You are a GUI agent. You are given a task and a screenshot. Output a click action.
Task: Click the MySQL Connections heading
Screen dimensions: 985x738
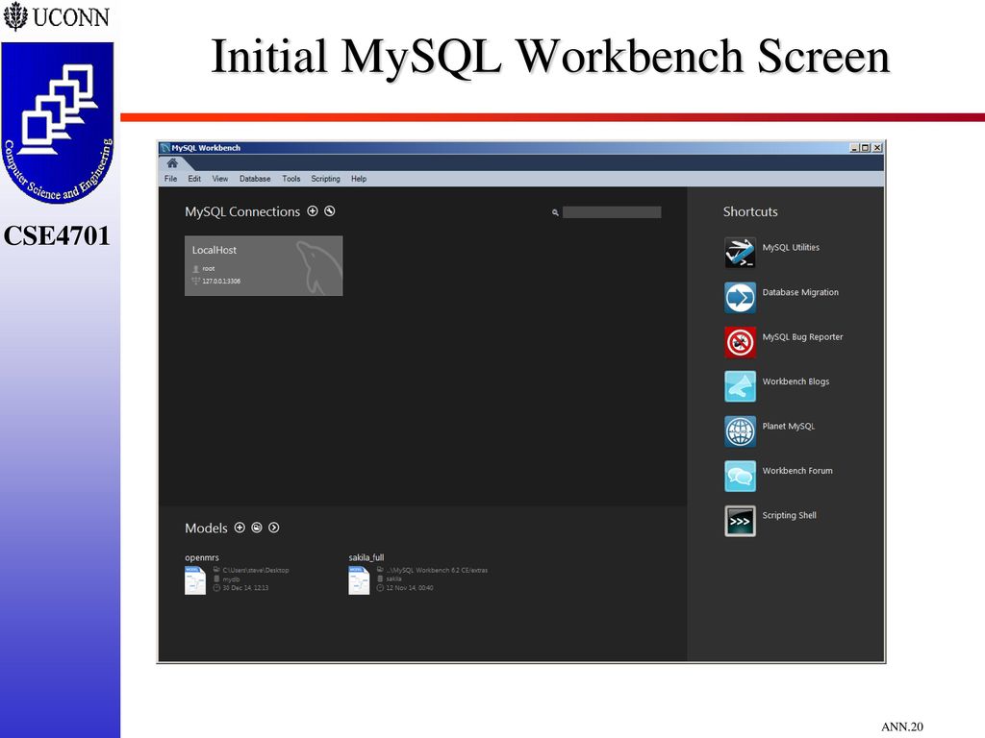(242, 212)
